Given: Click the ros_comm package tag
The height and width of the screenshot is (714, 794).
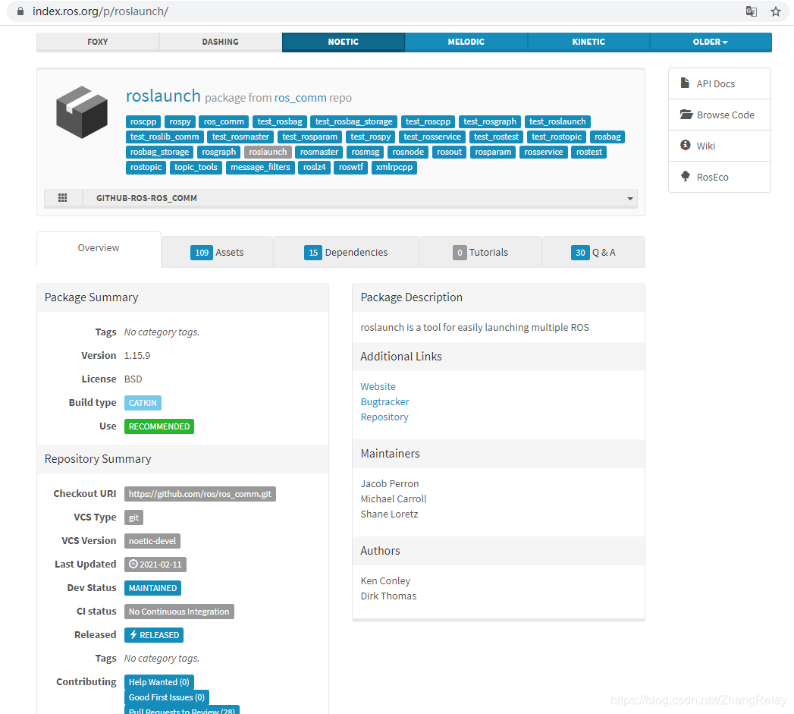Looking at the screenshot, I should (224, 121).
